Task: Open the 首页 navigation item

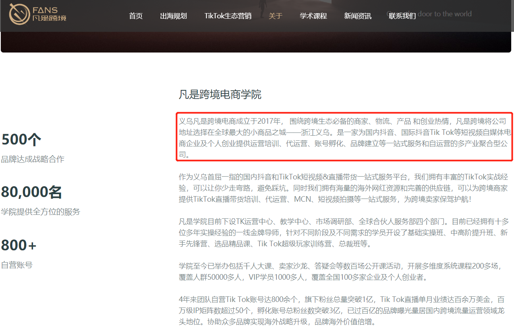Action: [x=136, y=16]
